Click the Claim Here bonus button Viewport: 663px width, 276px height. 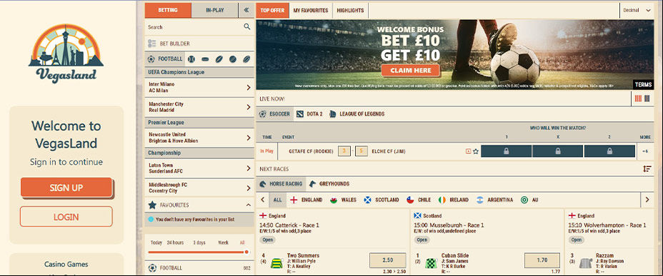tap(411, 71)
